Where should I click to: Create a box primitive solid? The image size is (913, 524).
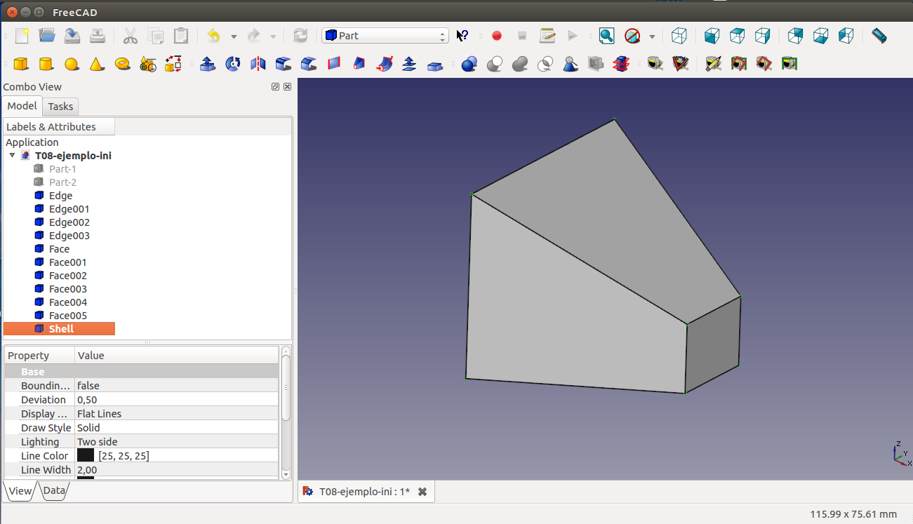pos(21,65)
